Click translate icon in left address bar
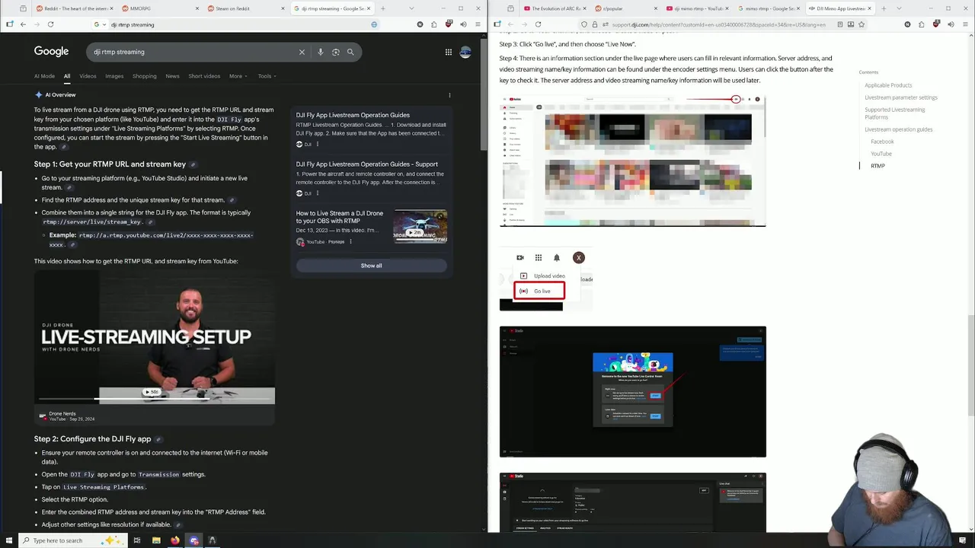Screen dimensions: 975x548 (x=374, y=24)
